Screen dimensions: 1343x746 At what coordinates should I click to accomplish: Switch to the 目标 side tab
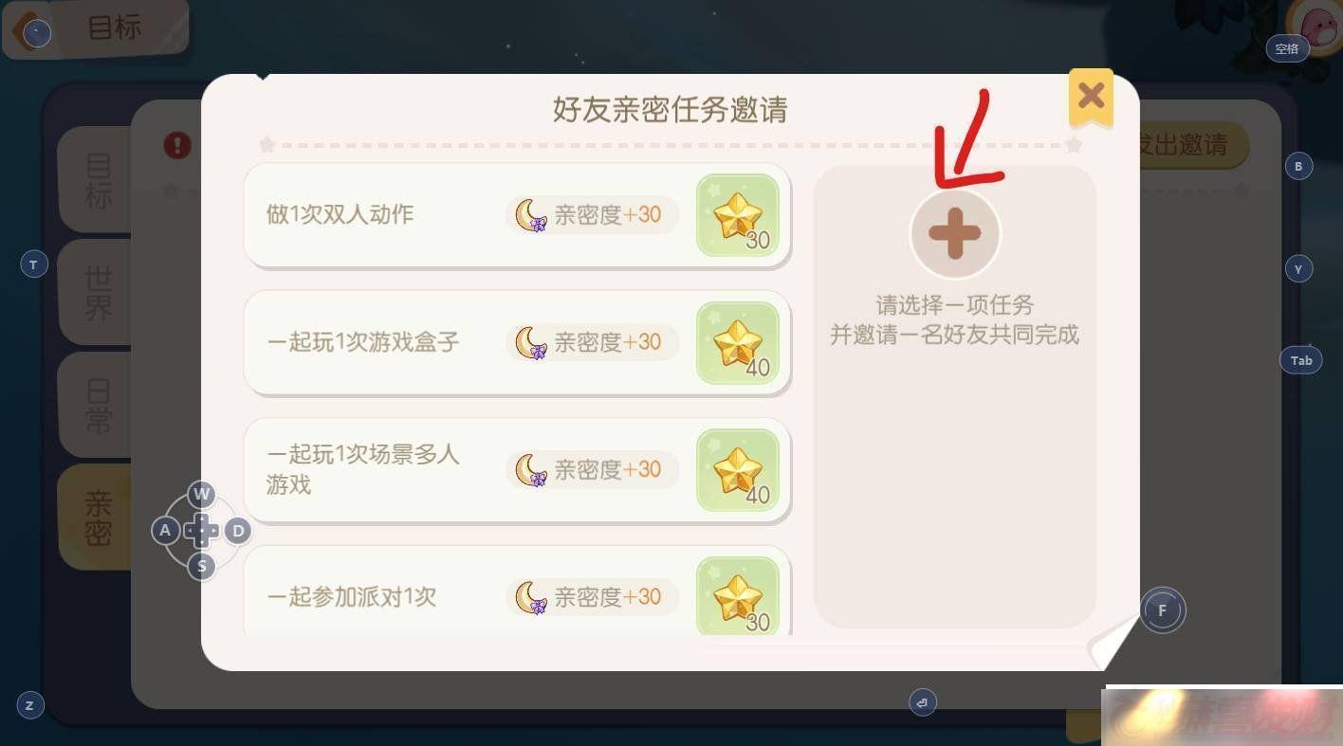click(96, 180)
